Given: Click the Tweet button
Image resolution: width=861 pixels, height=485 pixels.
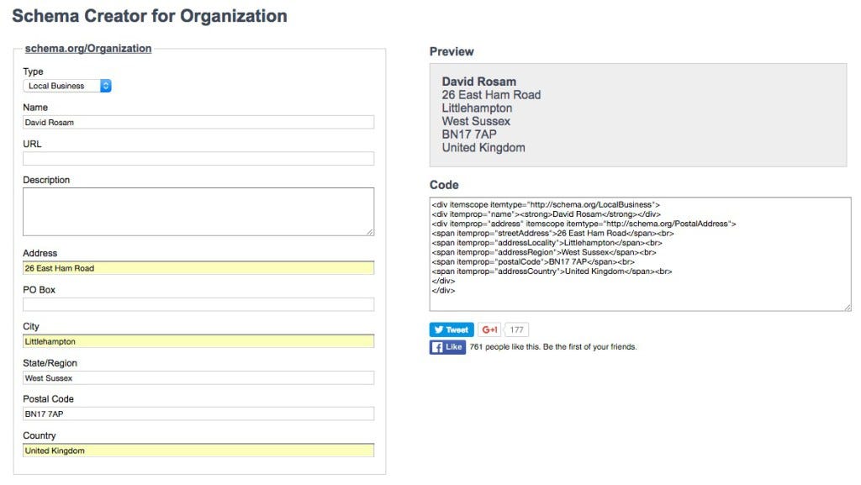Looking at the screenshot, I should tap(452, 329).
